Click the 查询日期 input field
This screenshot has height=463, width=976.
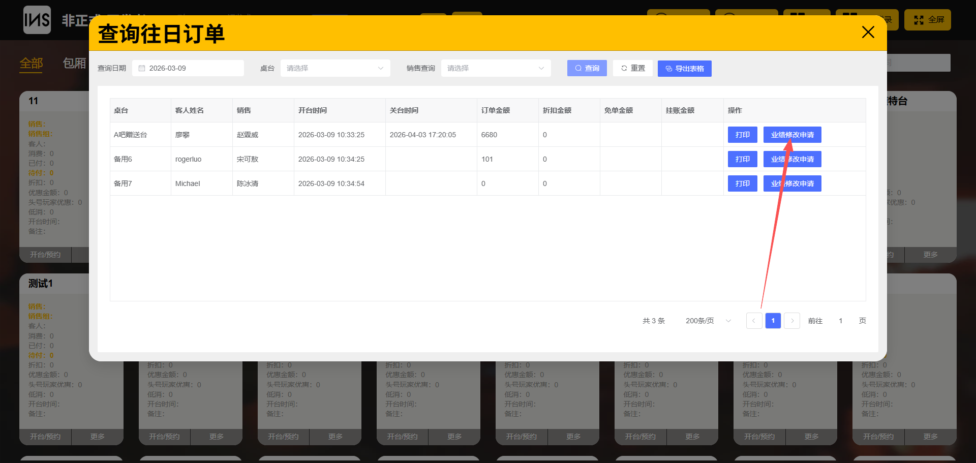(x=193, y=68)
